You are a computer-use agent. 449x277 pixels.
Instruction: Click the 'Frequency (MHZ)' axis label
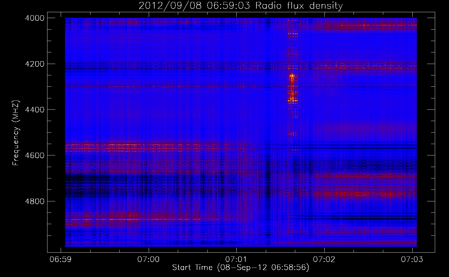pyautogui.click(x=16, y=133)
